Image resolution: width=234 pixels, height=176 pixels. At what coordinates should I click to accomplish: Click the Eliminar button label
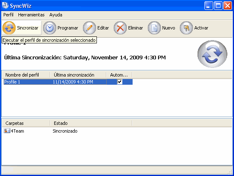[x=135, y=28]
